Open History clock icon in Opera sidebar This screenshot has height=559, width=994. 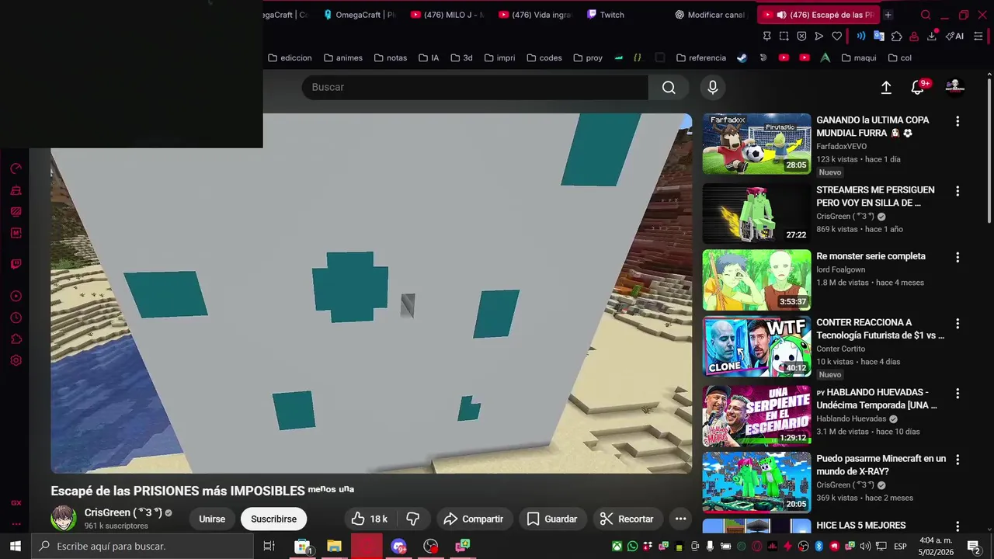(x=16, y=318)
